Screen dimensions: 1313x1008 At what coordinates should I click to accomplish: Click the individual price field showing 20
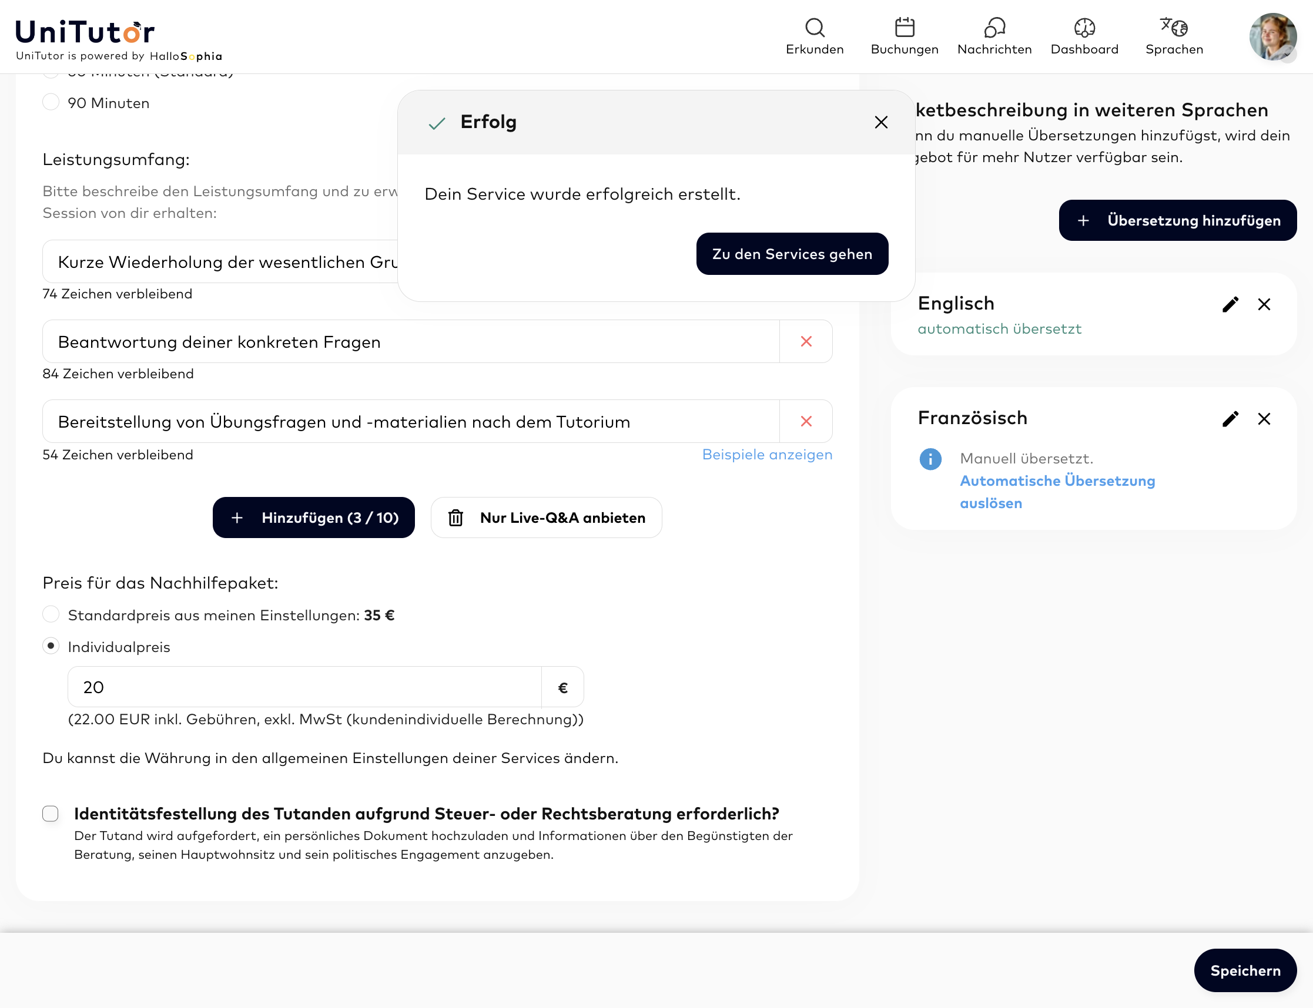(304, 687)
